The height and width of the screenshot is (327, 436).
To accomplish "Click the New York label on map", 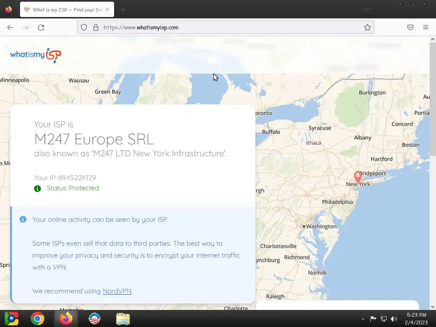I will 358,184.
